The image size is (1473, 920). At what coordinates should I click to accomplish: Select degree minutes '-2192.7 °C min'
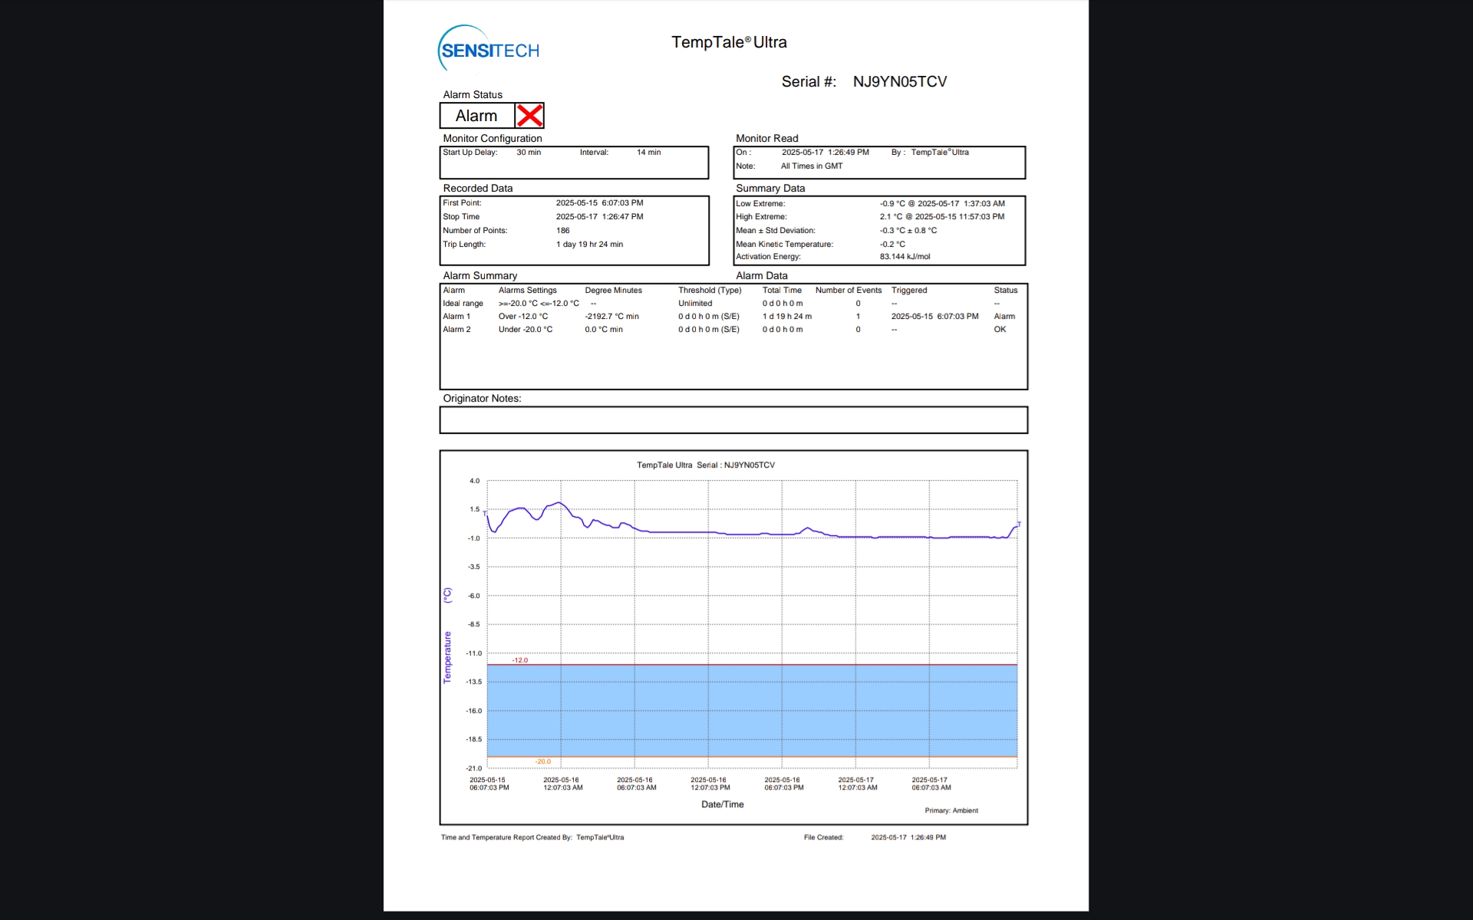[x=611, y=317]
